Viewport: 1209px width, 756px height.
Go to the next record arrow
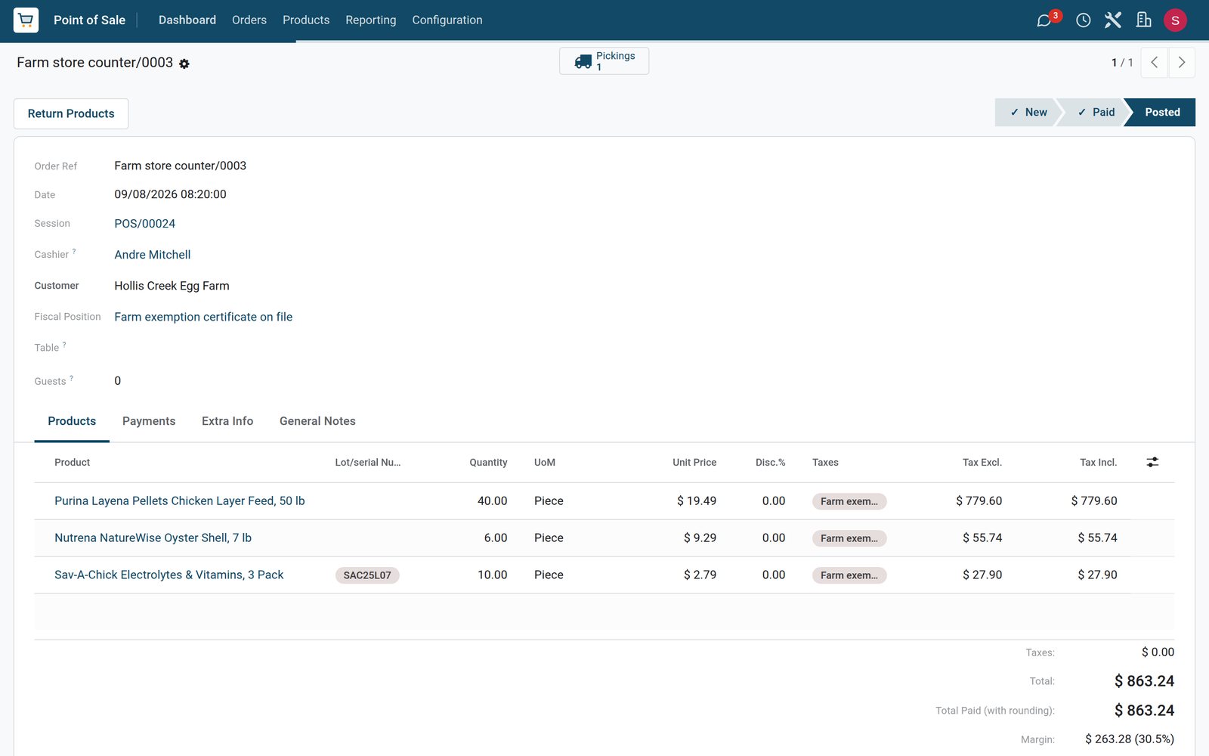[1182, 63]
